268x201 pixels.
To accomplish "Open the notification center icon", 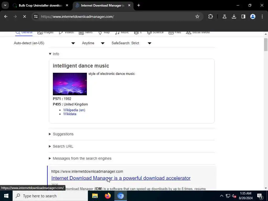I will coord(260,196).
